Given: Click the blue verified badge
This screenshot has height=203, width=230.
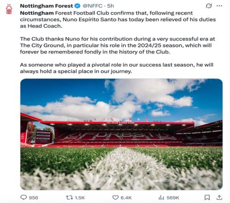Looking at the screenshot, I should pos(77,6).
